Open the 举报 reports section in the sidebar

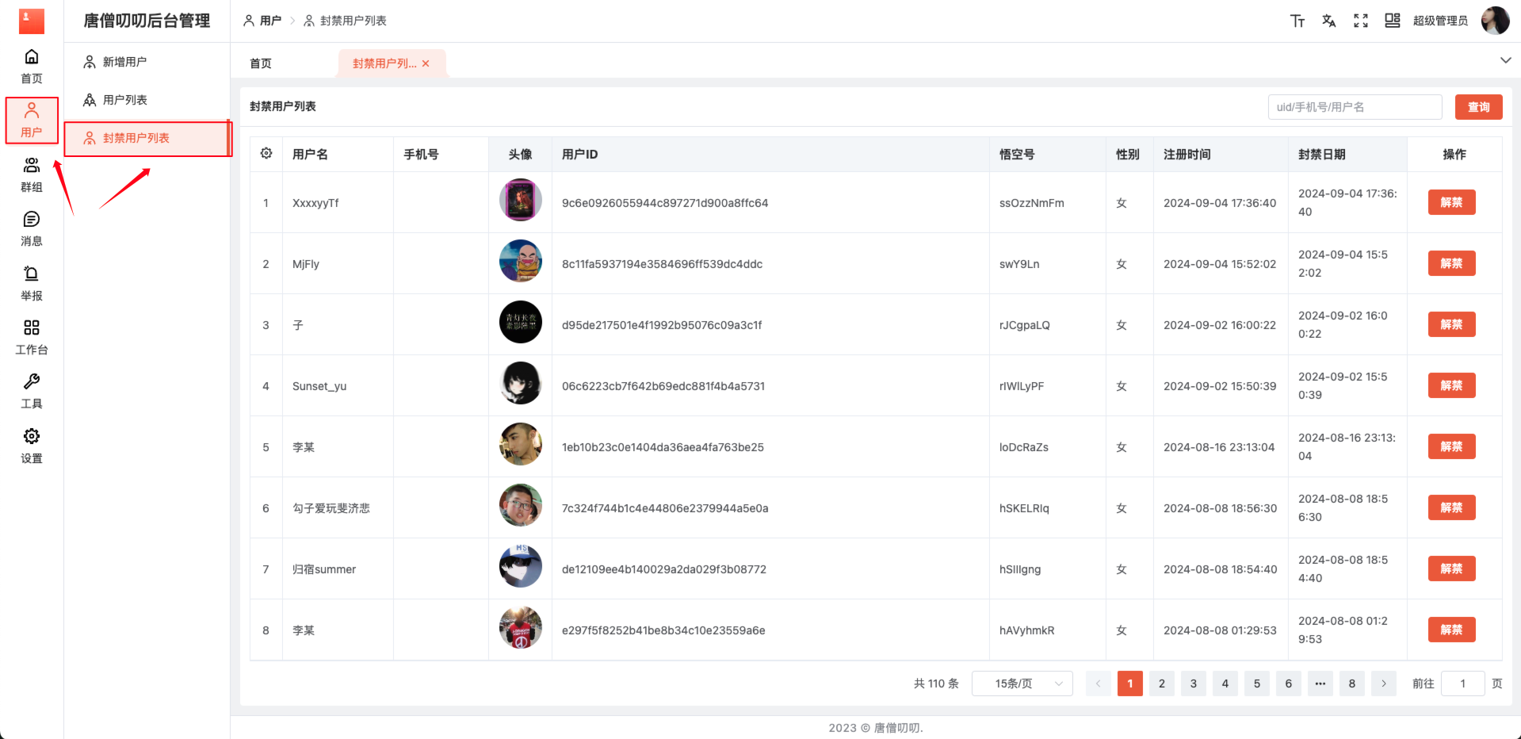point(31,282)
